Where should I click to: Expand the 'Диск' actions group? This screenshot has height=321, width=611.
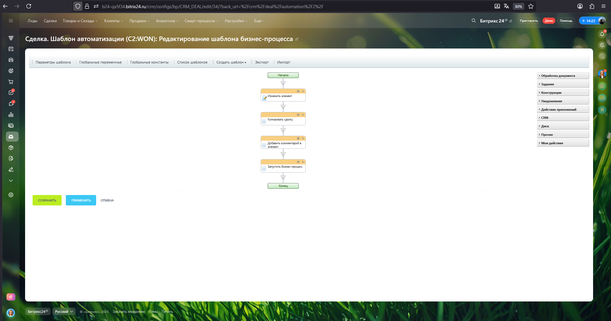tap(563, 126)
